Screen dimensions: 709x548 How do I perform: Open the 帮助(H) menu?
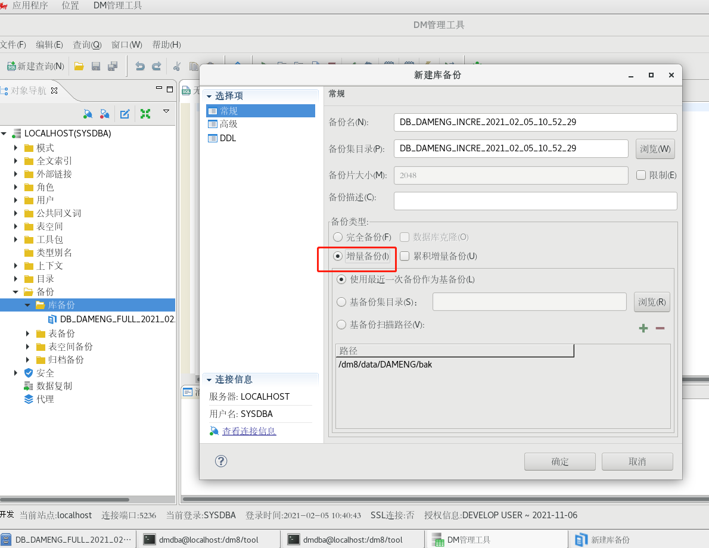pos(166,45)
